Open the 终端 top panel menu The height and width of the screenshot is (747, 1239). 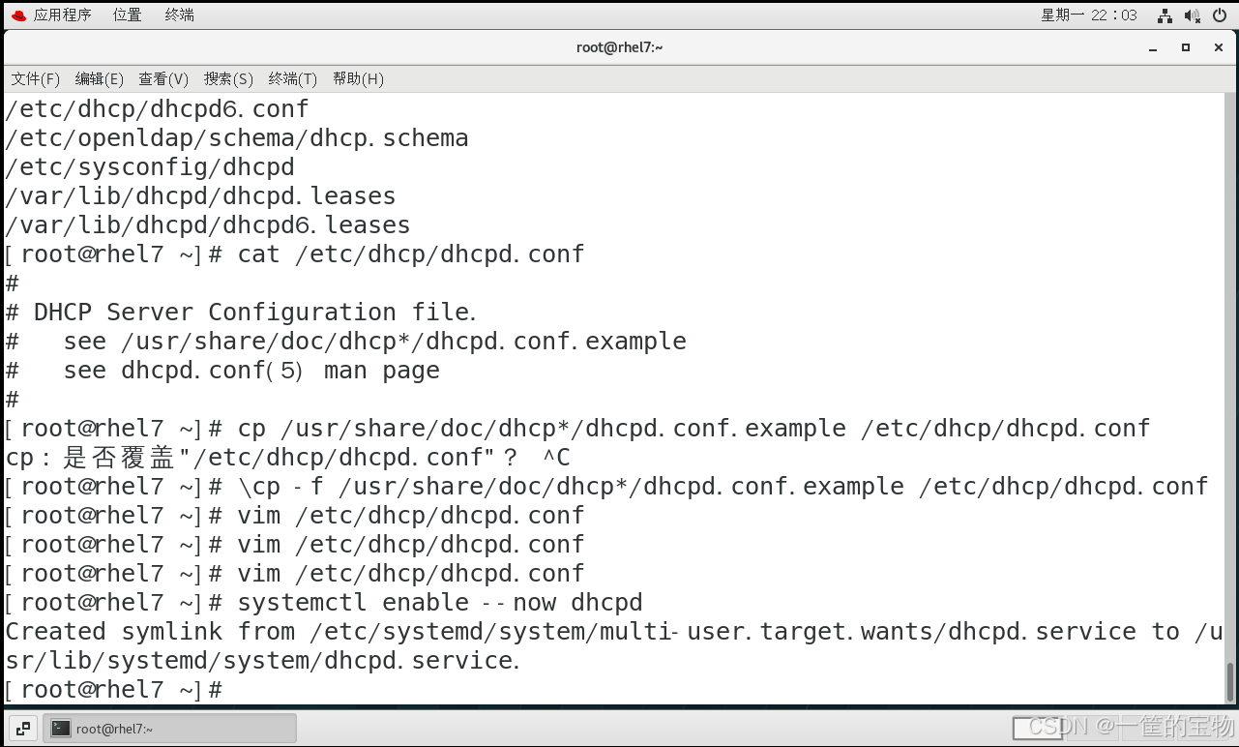[179, 15]
